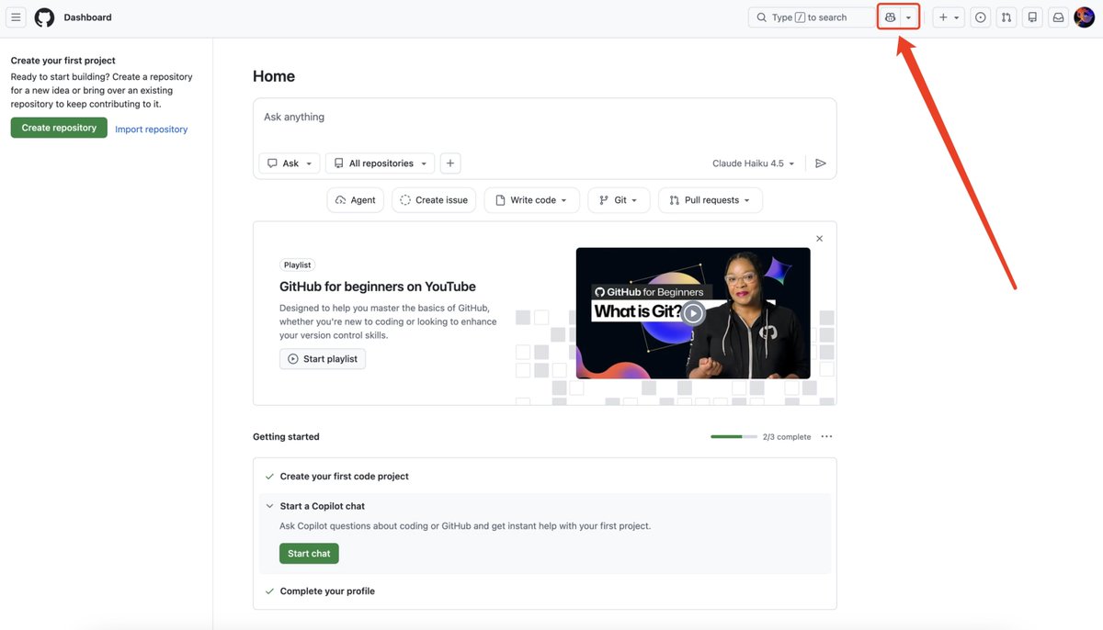Open the Pull requests header icon
The height and width of the screenshot is (630, 1103).
click(1006, 17)
